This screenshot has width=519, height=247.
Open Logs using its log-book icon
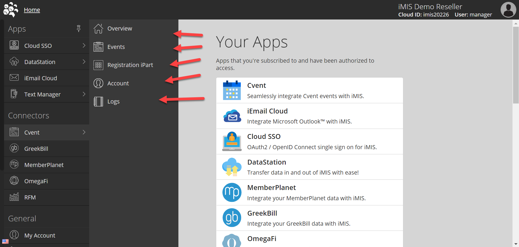pos(98,101)
